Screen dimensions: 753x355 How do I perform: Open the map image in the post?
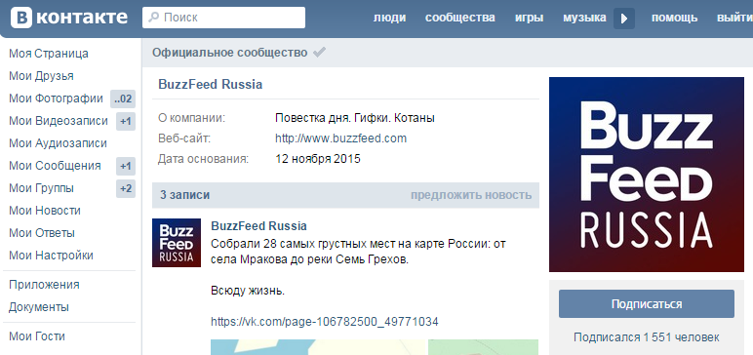coord(375,347)
